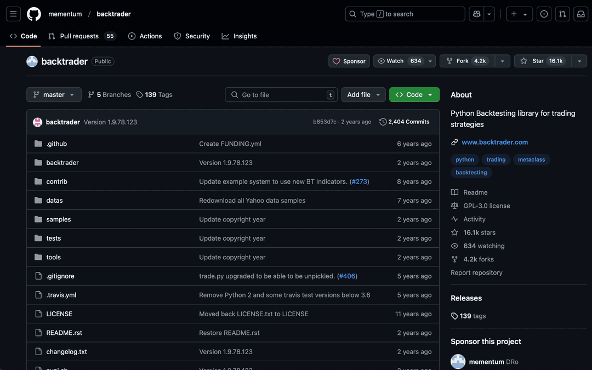Open the LICENSE file
Screen dimensions: 592x370
click(59, 314)
